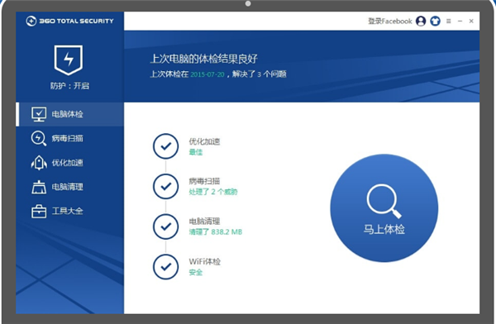
Task: Click the 优化加速 result label in the main panel
Action: coord(204,141)
